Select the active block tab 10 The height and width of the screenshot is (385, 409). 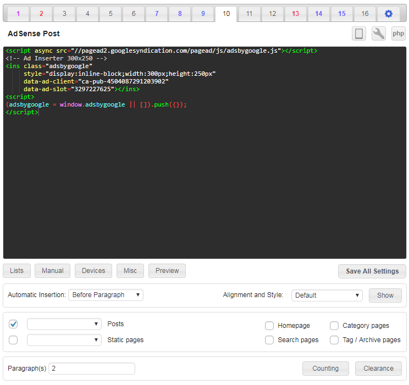coord(226,14)
